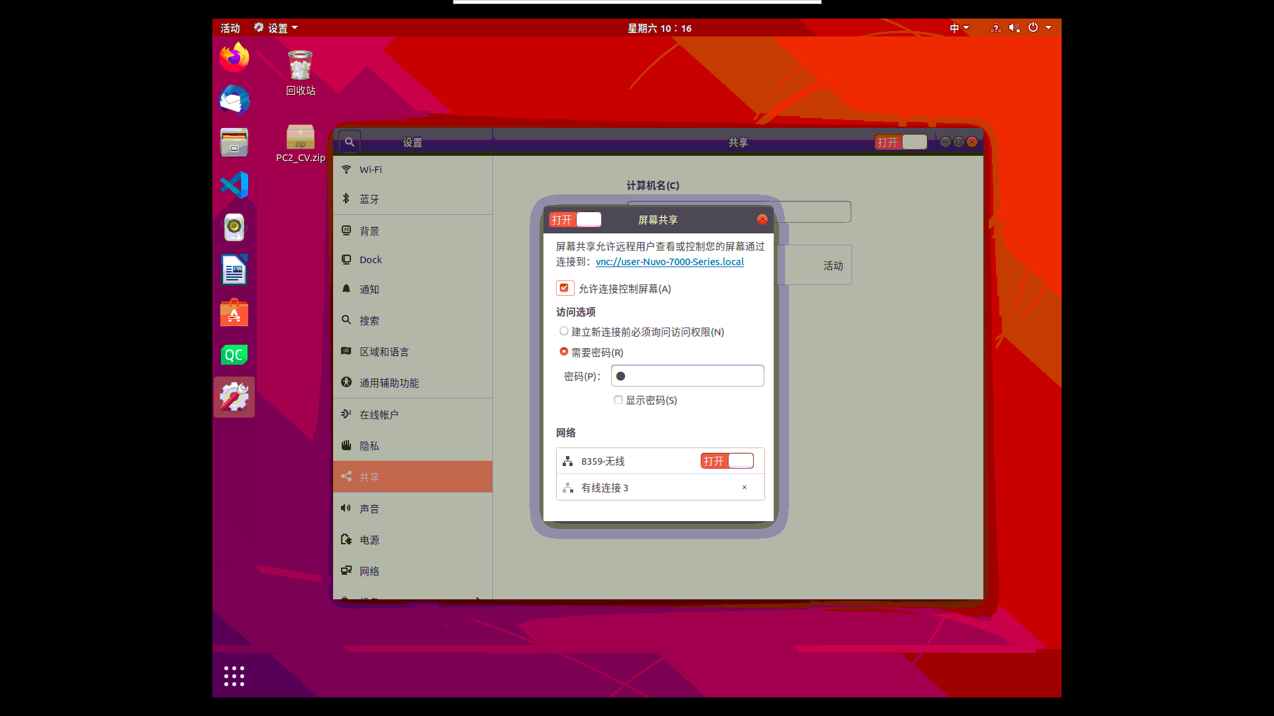
Task: Click the 密码 password input field
Action: tap(687, 375)
